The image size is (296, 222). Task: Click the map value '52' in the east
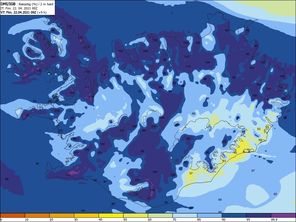coord(259,129)
